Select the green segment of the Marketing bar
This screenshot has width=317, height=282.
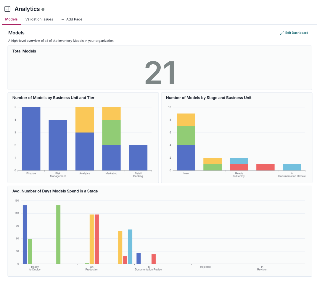pyautogui.click(x=111, y=132)
